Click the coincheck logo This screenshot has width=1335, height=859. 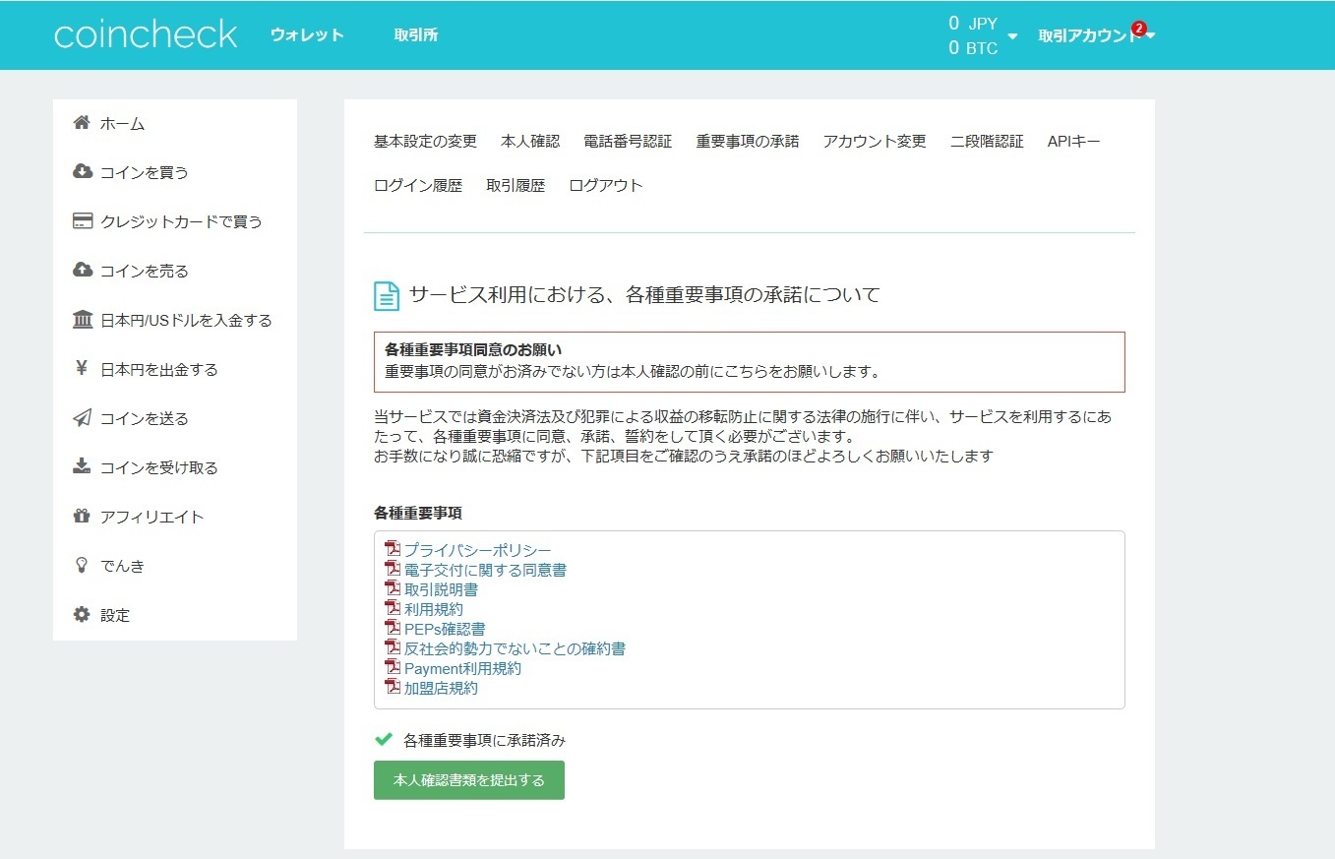146,34
